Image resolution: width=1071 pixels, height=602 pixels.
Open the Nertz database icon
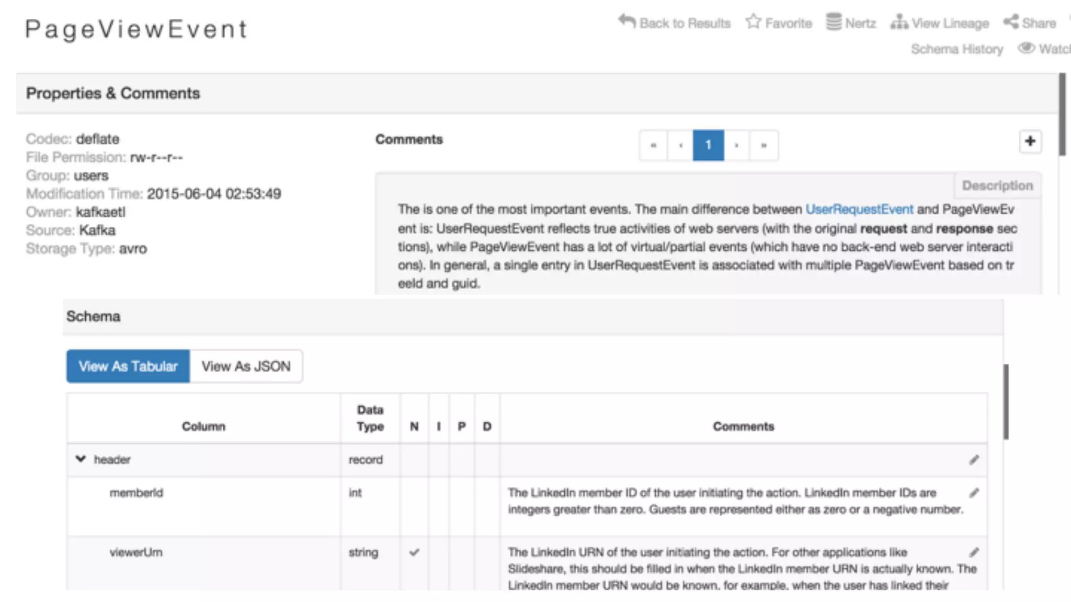point(834,22)
